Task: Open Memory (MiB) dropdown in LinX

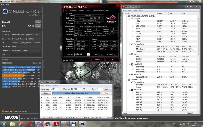Action: (81, 89)
